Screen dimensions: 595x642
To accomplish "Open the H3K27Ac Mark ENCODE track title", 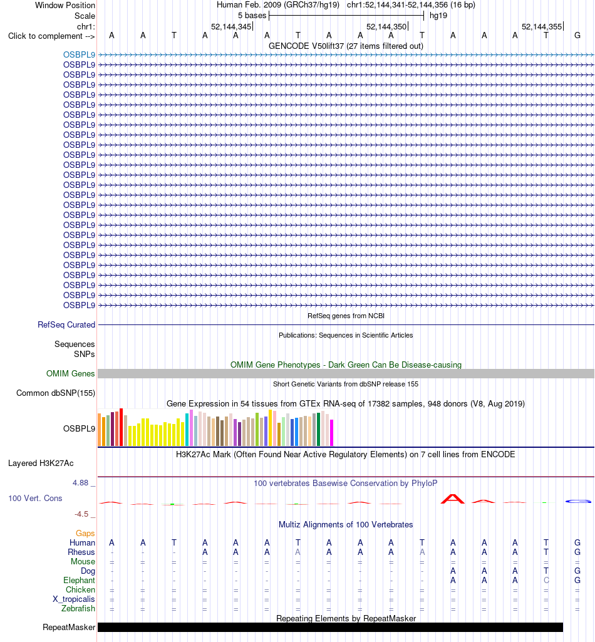I will click(x=346, y=455).
